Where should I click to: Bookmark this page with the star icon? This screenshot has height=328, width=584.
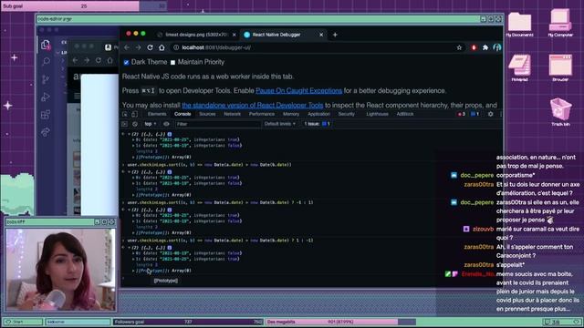pos(459,47)
